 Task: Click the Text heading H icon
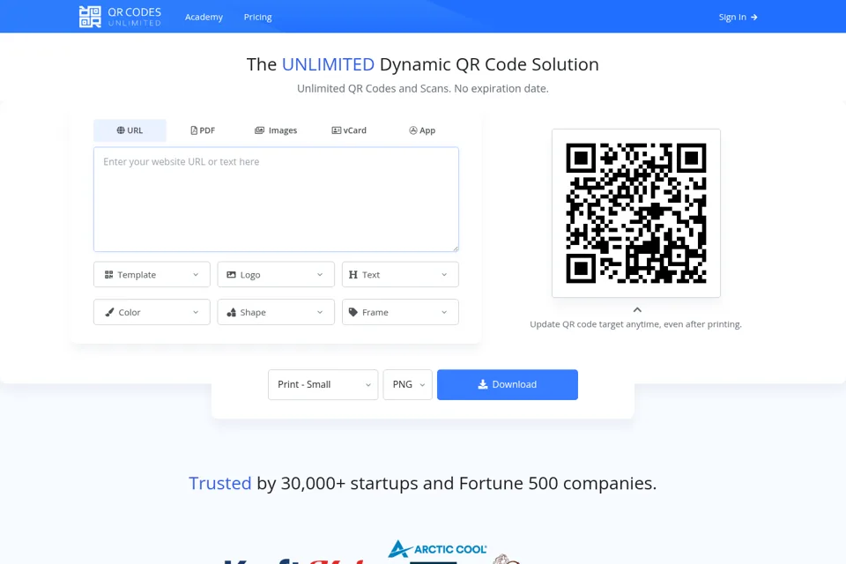[353, 275]
